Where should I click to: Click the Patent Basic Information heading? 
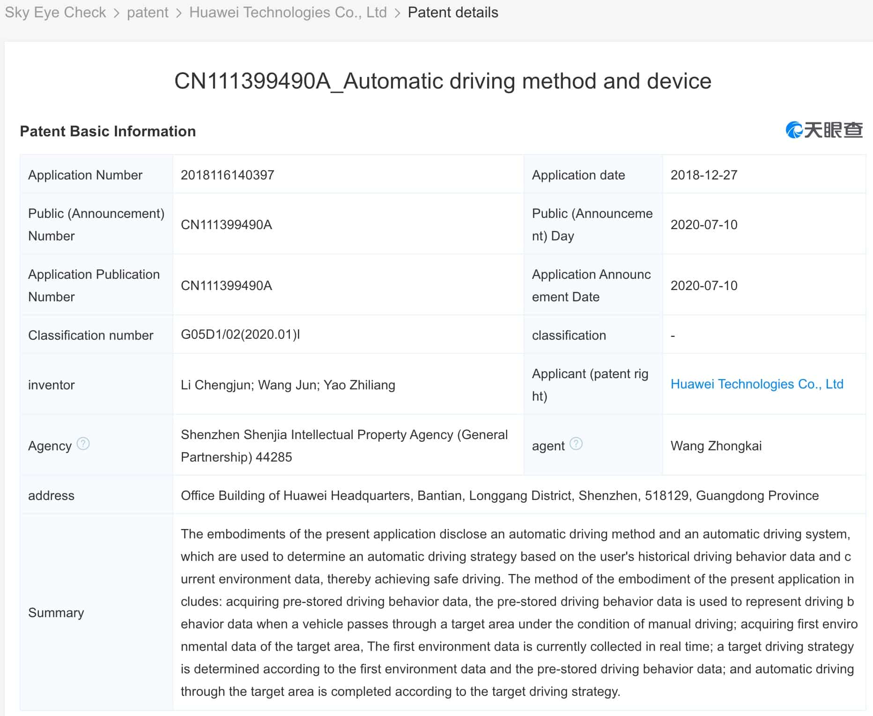point(108,131)
